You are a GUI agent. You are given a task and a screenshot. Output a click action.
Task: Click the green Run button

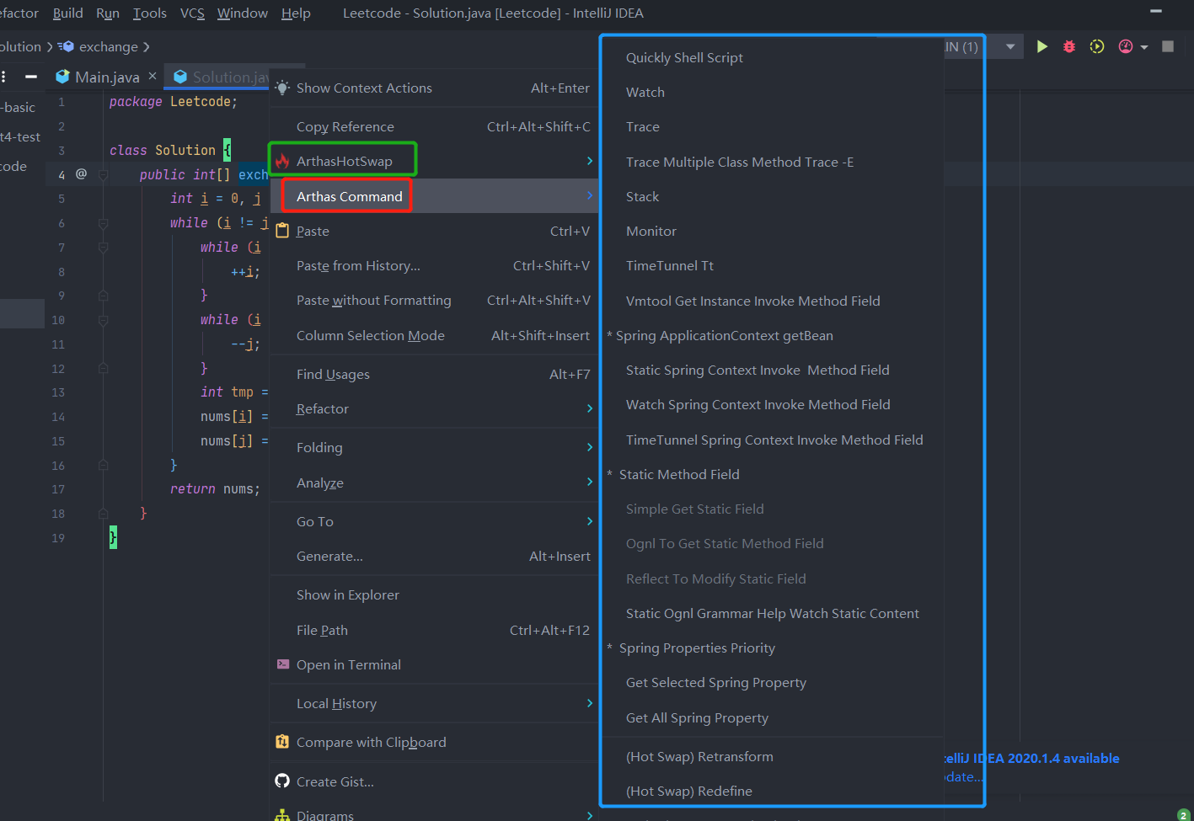[x=1042, y=46]
